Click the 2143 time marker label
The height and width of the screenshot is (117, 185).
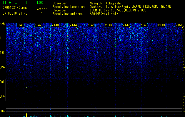coord(55,25)
